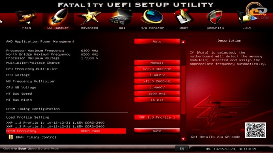Select the CPU Voltage label
The height and width of the screenshot is (153, 273).
18,75
